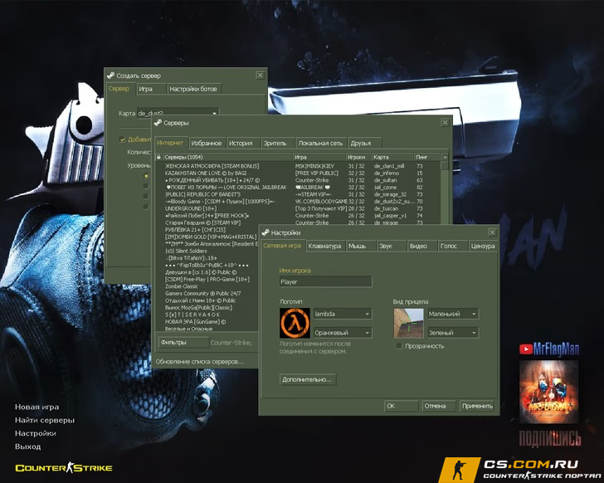Toggle the Добавить bots checkbox

(123, 139)
